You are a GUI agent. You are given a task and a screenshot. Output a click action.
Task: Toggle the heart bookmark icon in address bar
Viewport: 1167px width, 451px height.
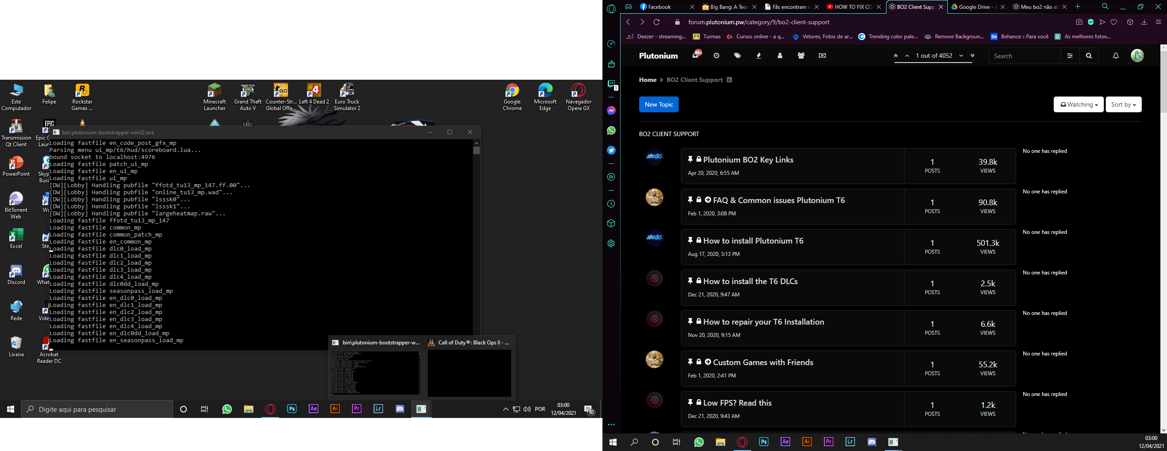pos(1114,22)
